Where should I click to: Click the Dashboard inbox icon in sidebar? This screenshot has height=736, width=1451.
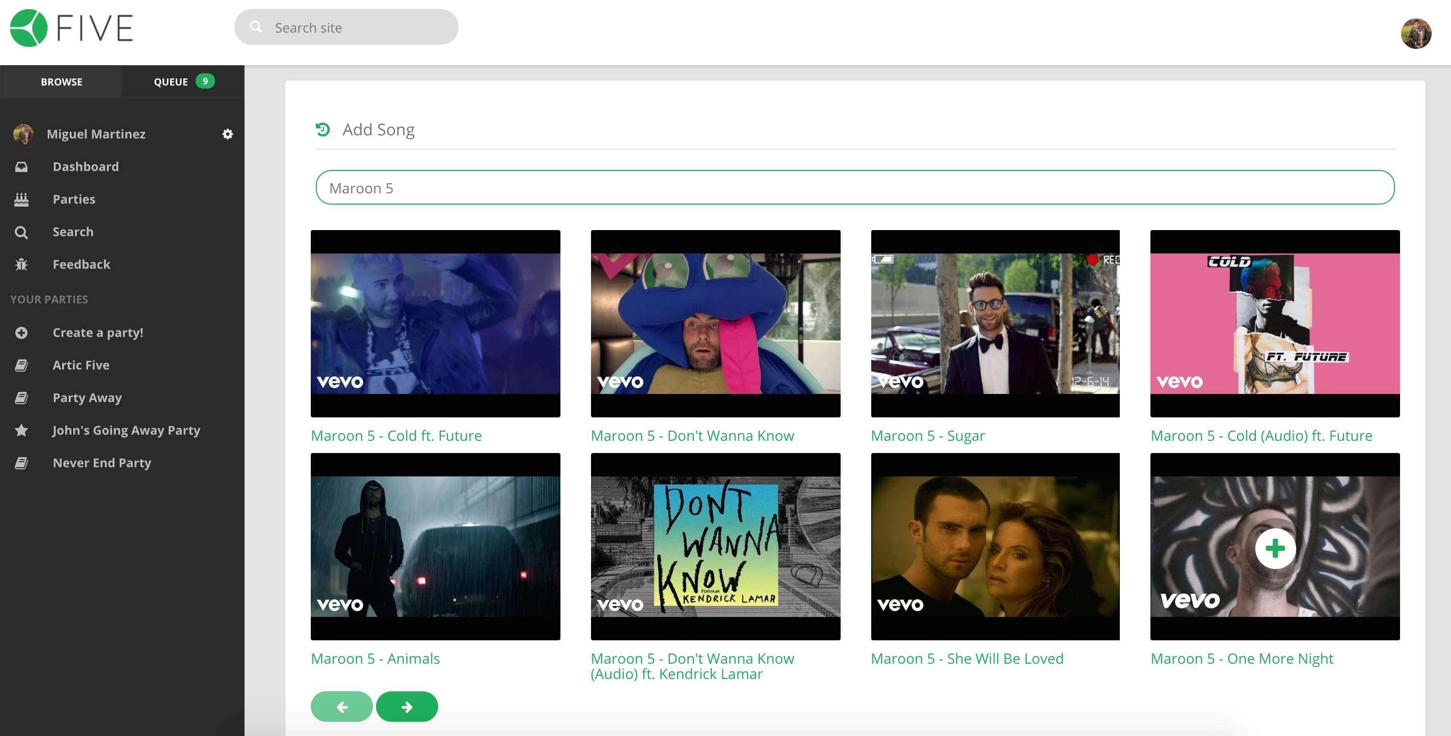coord(21,166)
